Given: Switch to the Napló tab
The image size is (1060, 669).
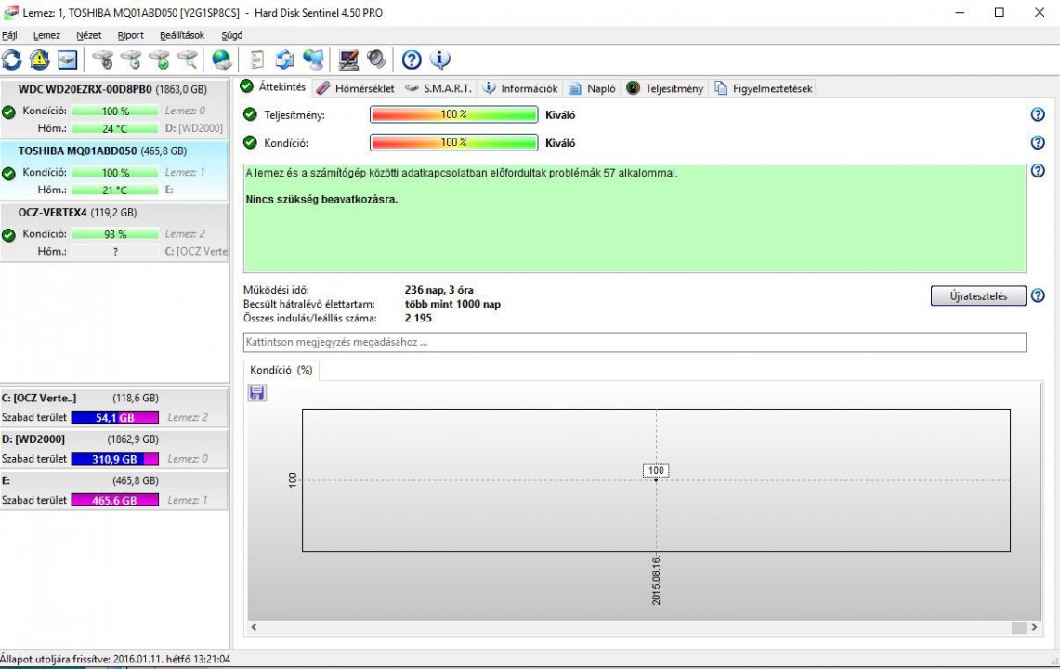Looking at the screenshot, I should coord(592,88).
